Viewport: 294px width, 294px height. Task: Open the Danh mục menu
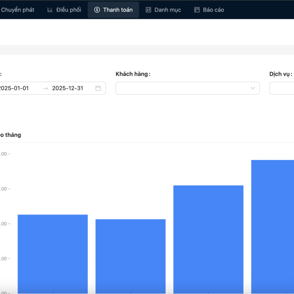pyautogui.click(x=164, y=10)
